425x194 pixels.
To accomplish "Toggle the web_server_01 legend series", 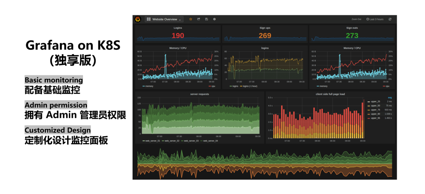I will click(x=151, y=141).
